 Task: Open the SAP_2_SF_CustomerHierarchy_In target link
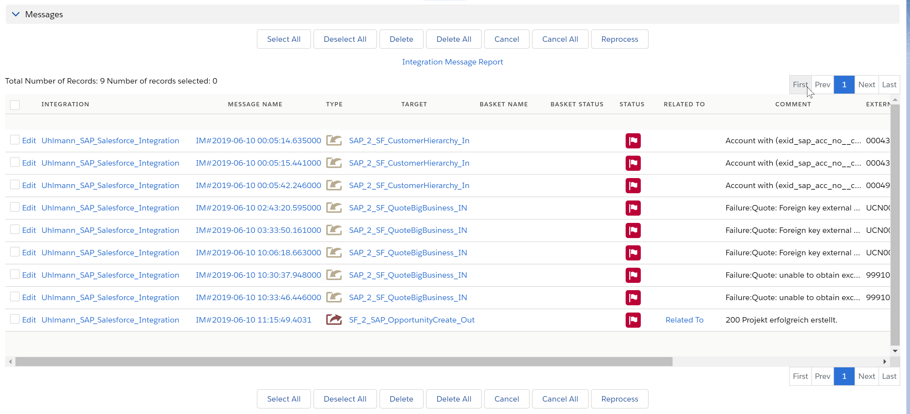tap(409, 140)
